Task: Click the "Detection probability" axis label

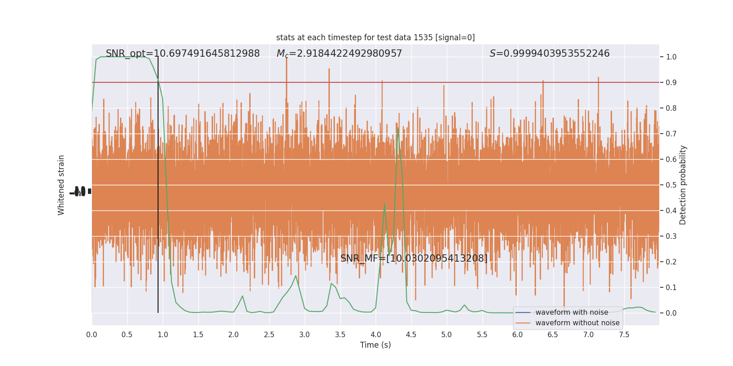Action: 683,185
